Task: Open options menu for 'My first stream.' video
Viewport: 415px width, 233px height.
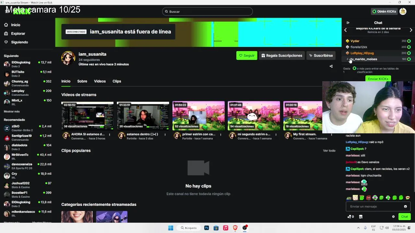Action: coord(331,134)
